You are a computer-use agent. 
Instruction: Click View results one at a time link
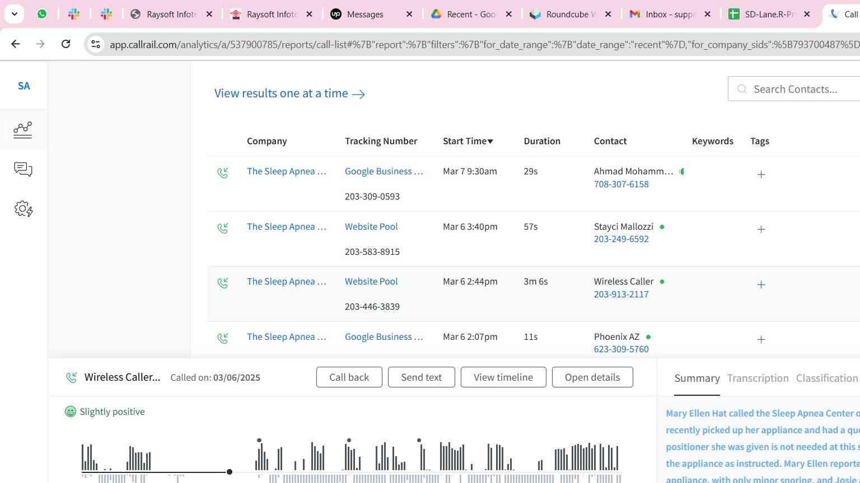[289, 93]
